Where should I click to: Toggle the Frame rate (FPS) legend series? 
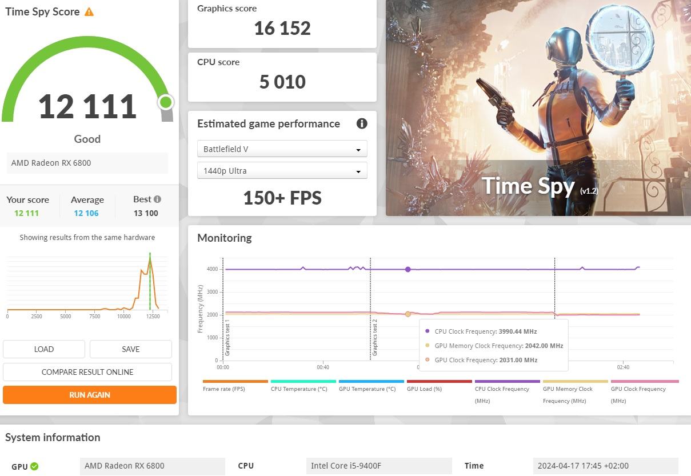pyautogui.click(x=235, y=386)
